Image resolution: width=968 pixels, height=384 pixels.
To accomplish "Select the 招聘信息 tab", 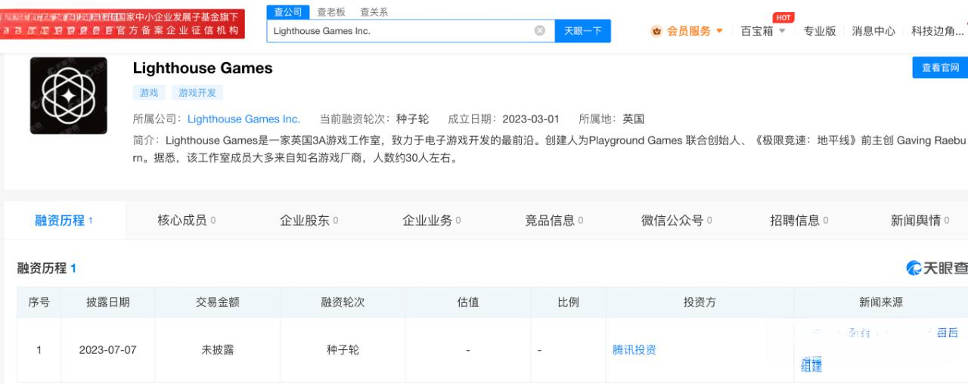I will coord(799,220).
